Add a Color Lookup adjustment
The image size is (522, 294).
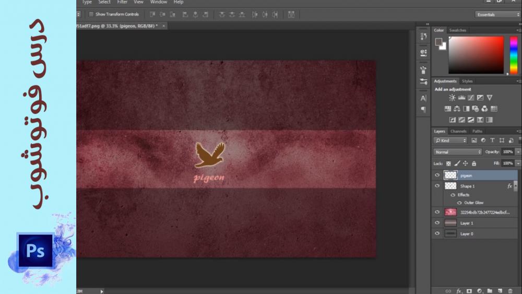point(494,109)
